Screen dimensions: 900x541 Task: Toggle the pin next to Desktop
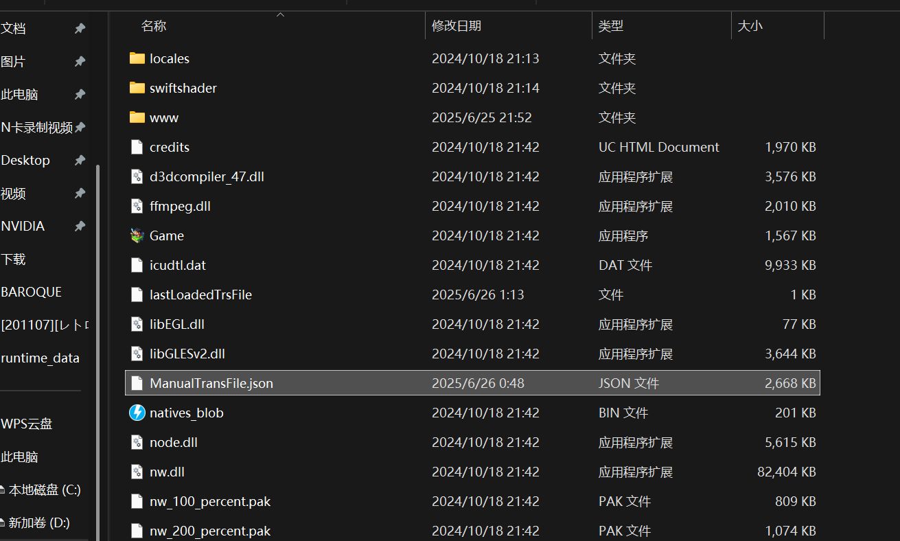coord(80,160)
